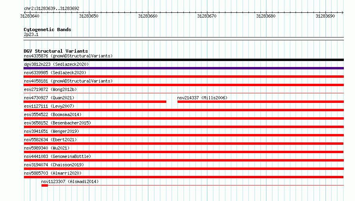Click the red bar of nsv5885703

[x=183, y=177]
